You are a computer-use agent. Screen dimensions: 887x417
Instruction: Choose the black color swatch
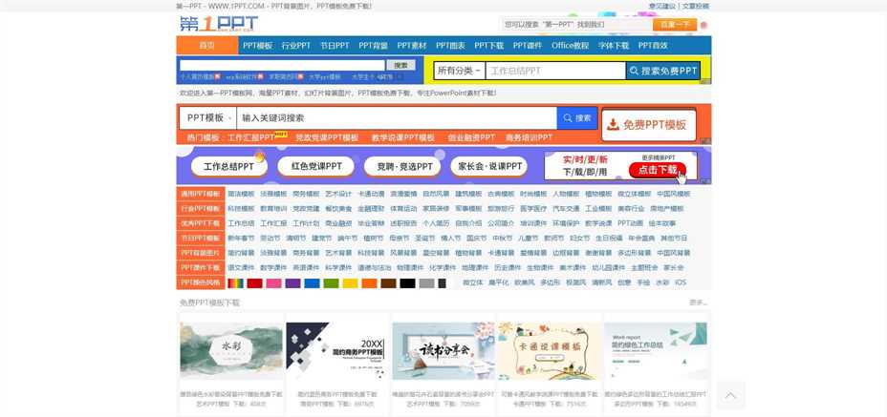click(407, 283)
